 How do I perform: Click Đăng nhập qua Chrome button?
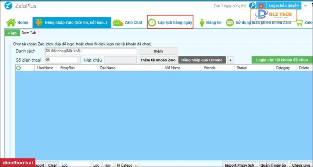(202, 60)
